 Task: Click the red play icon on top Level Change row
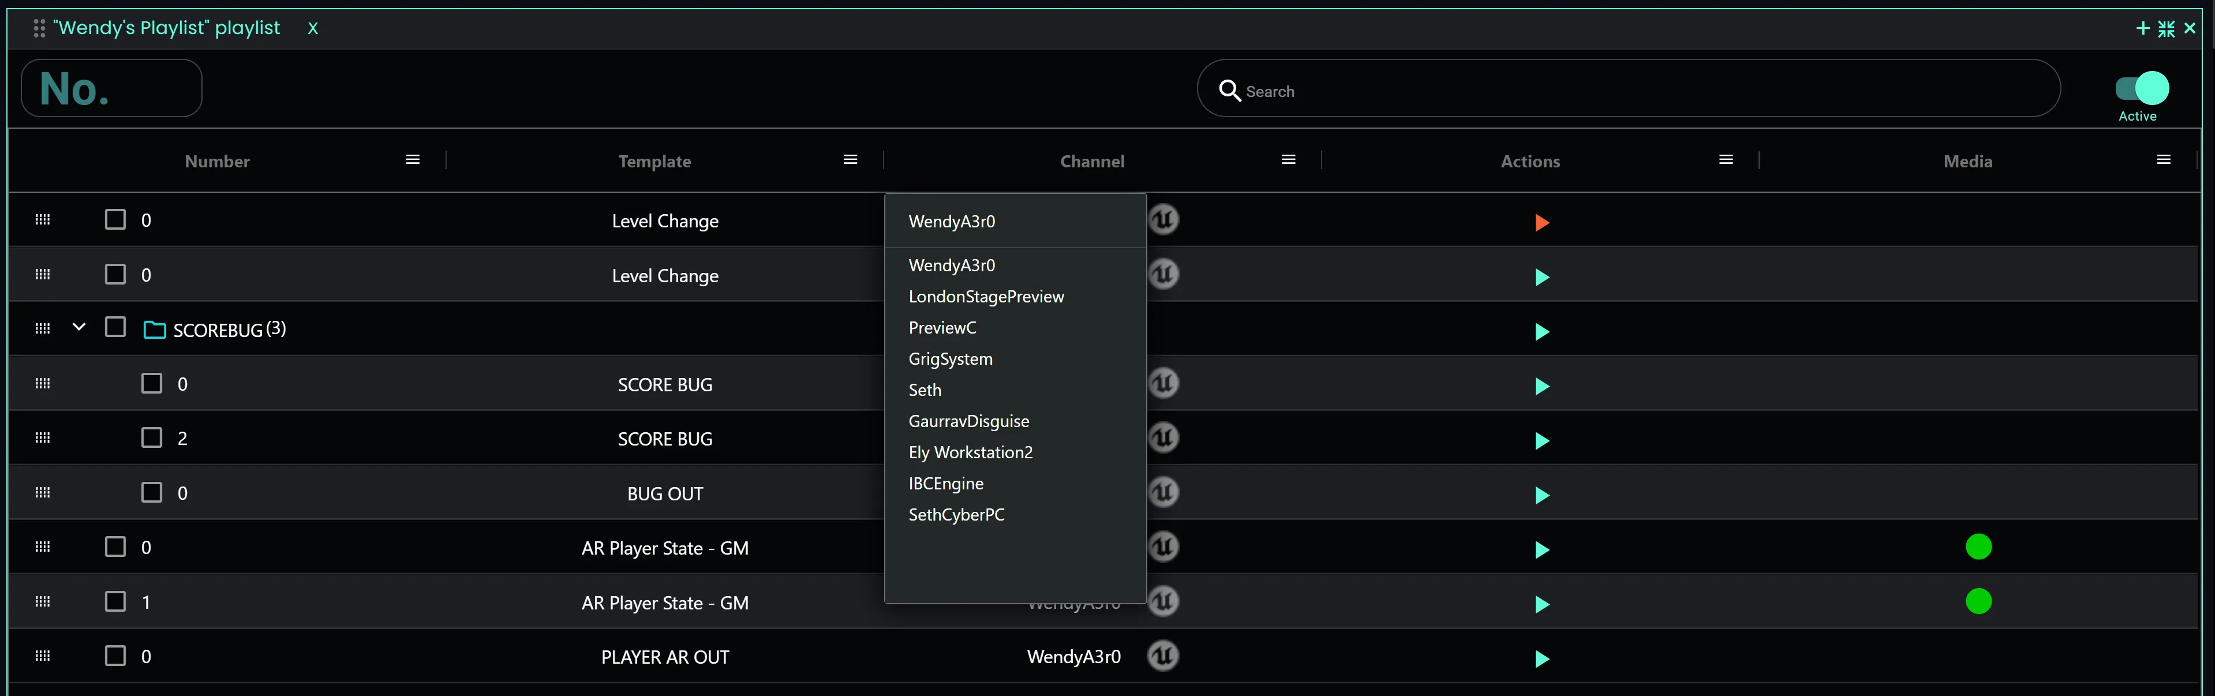[x=1541, y=223]
